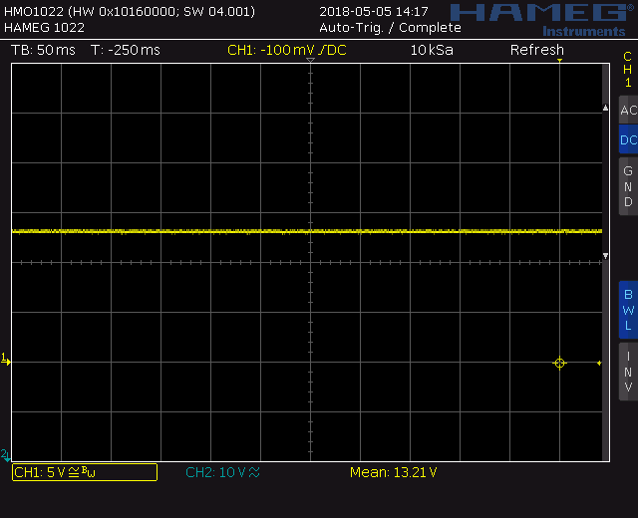Click the CH2 ground level marker

6,454
